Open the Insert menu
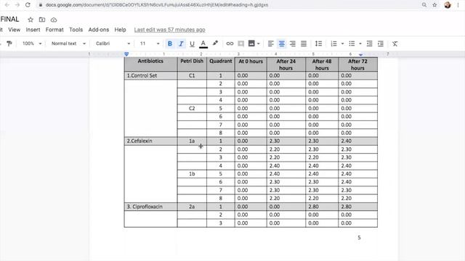This screenshot has width=465, height=261. [33, 30]
